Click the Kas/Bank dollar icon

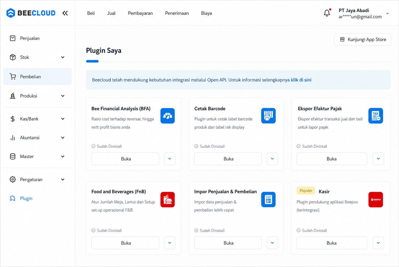pos(12,119)
